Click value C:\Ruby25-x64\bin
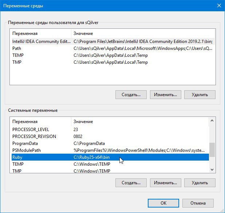 coord(91,157)
